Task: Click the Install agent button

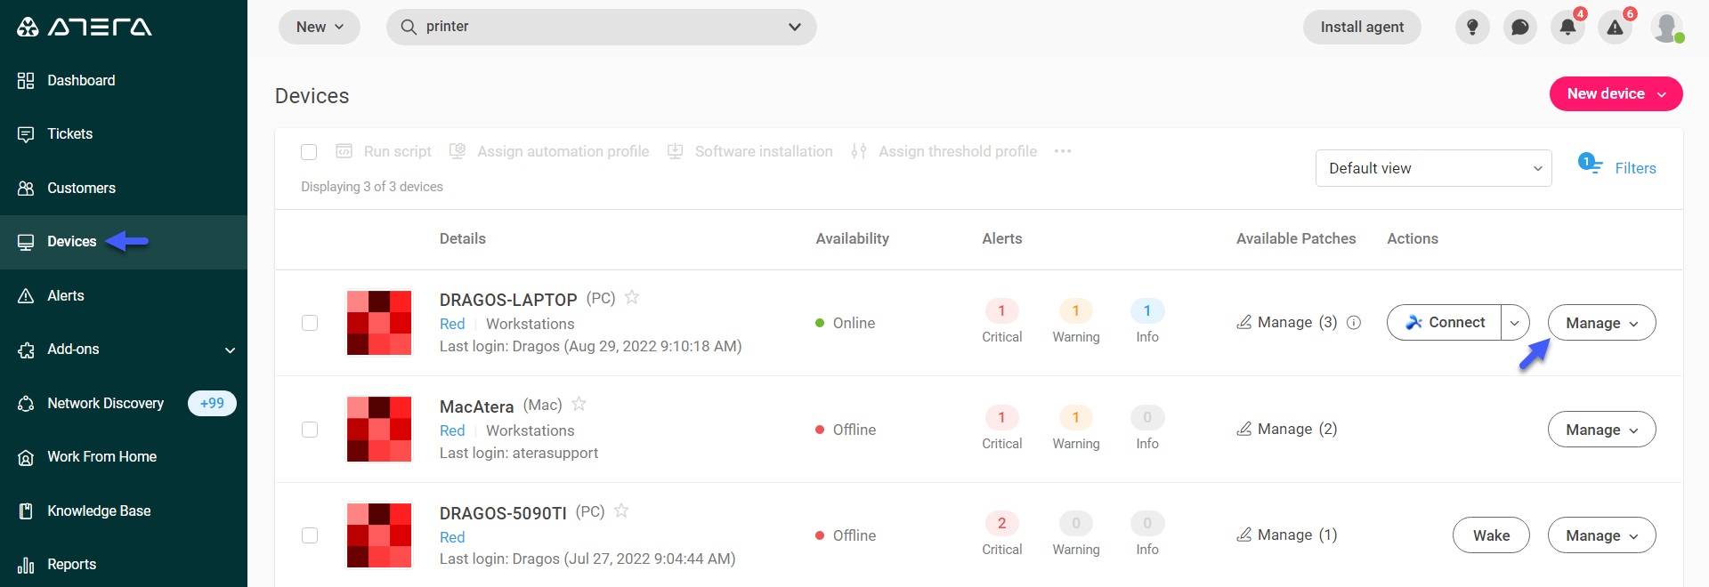Action: [1362, 28]
